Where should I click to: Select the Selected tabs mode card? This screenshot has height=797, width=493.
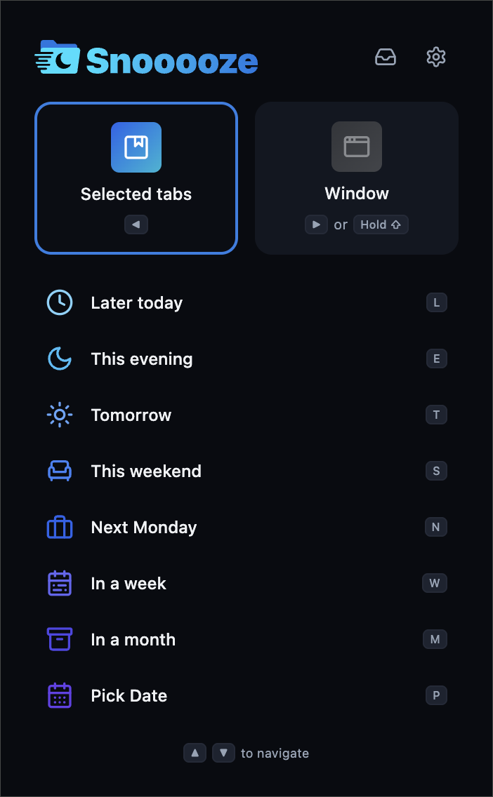click(x=136, y=178)
